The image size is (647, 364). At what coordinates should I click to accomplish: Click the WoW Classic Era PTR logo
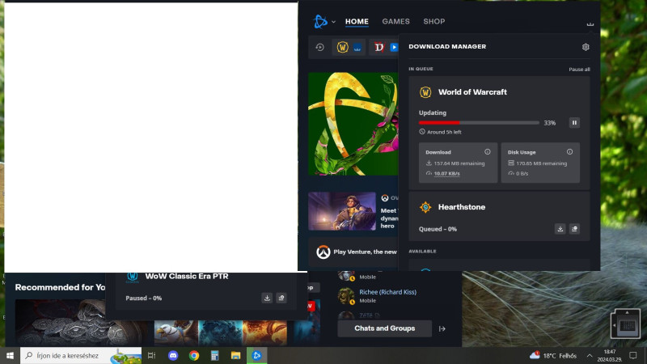tap(133, 277)
